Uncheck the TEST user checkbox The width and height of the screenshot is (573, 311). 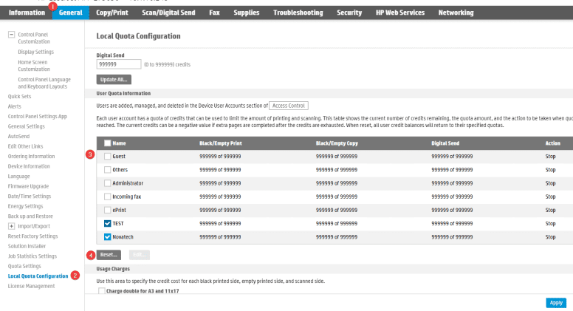click(x=108, y=223)
